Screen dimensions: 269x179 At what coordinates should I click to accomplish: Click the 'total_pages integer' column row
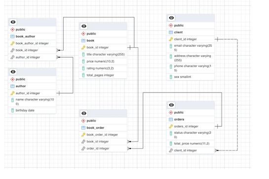pyautogui.click(x=103, y=75)
